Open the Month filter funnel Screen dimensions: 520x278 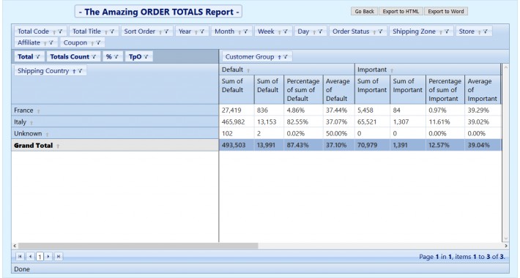pos(245,31)
